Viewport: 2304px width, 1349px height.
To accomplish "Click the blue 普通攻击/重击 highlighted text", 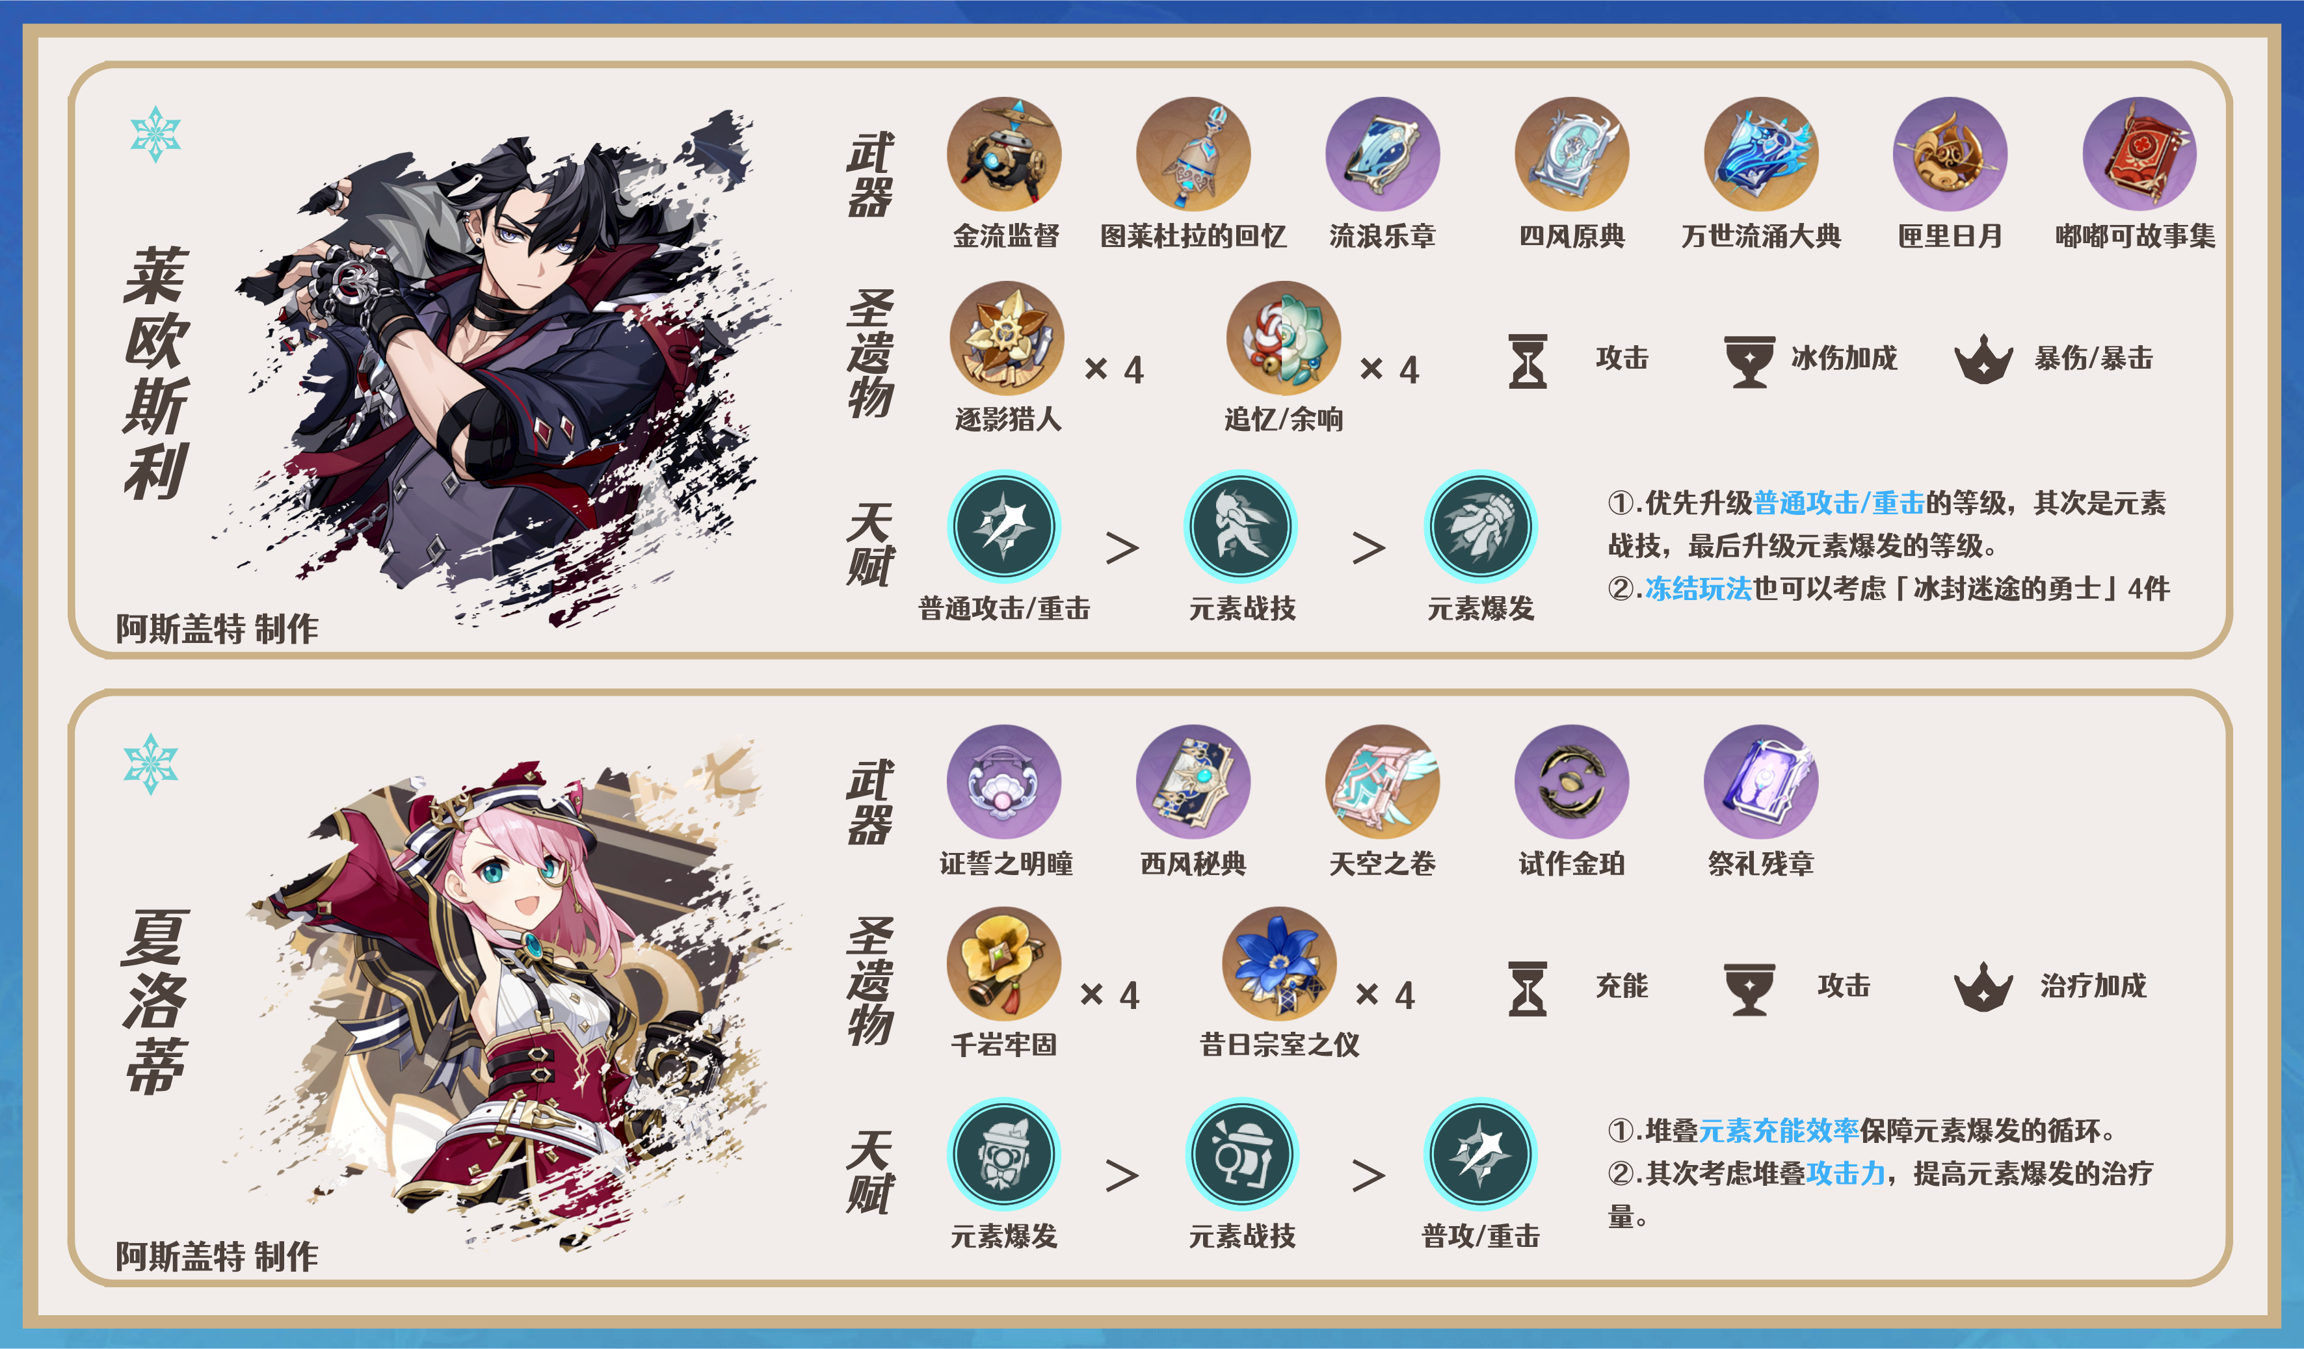I will pyautogui.click(x=1838, y=503).
